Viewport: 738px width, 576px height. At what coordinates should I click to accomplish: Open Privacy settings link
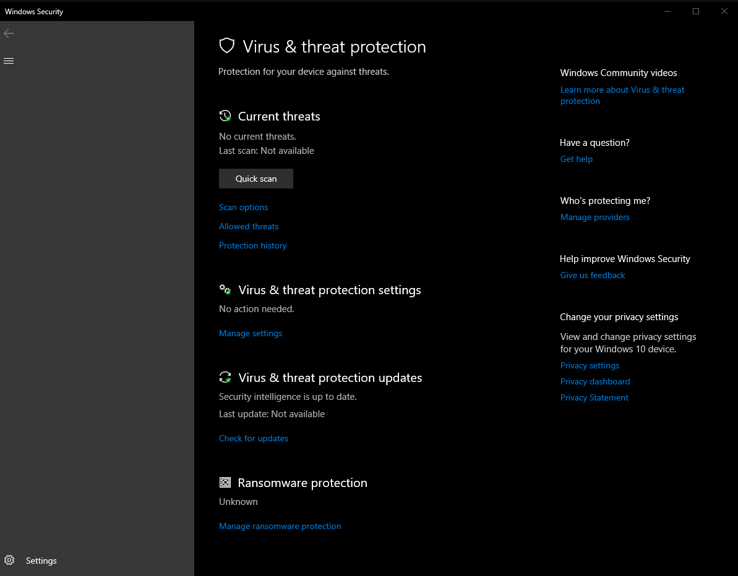coord(590,365)
